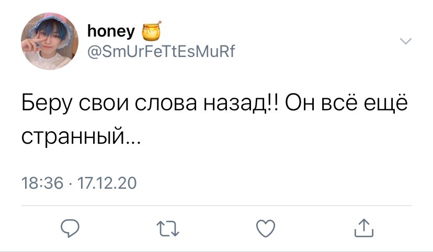Reply to the tweet via speech bubble icon
Viewport: 433px width, 252px height.
click(70, 228)
